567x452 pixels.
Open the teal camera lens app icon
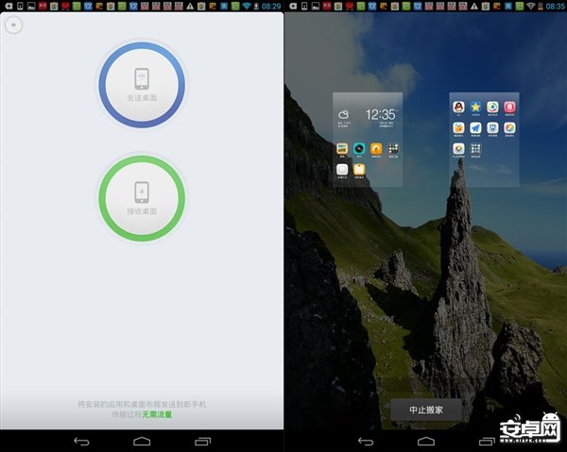(x=359, y=149)
